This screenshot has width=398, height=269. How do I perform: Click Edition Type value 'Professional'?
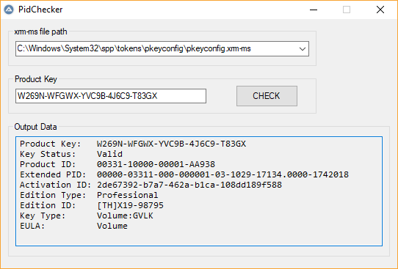pos(128,195)
